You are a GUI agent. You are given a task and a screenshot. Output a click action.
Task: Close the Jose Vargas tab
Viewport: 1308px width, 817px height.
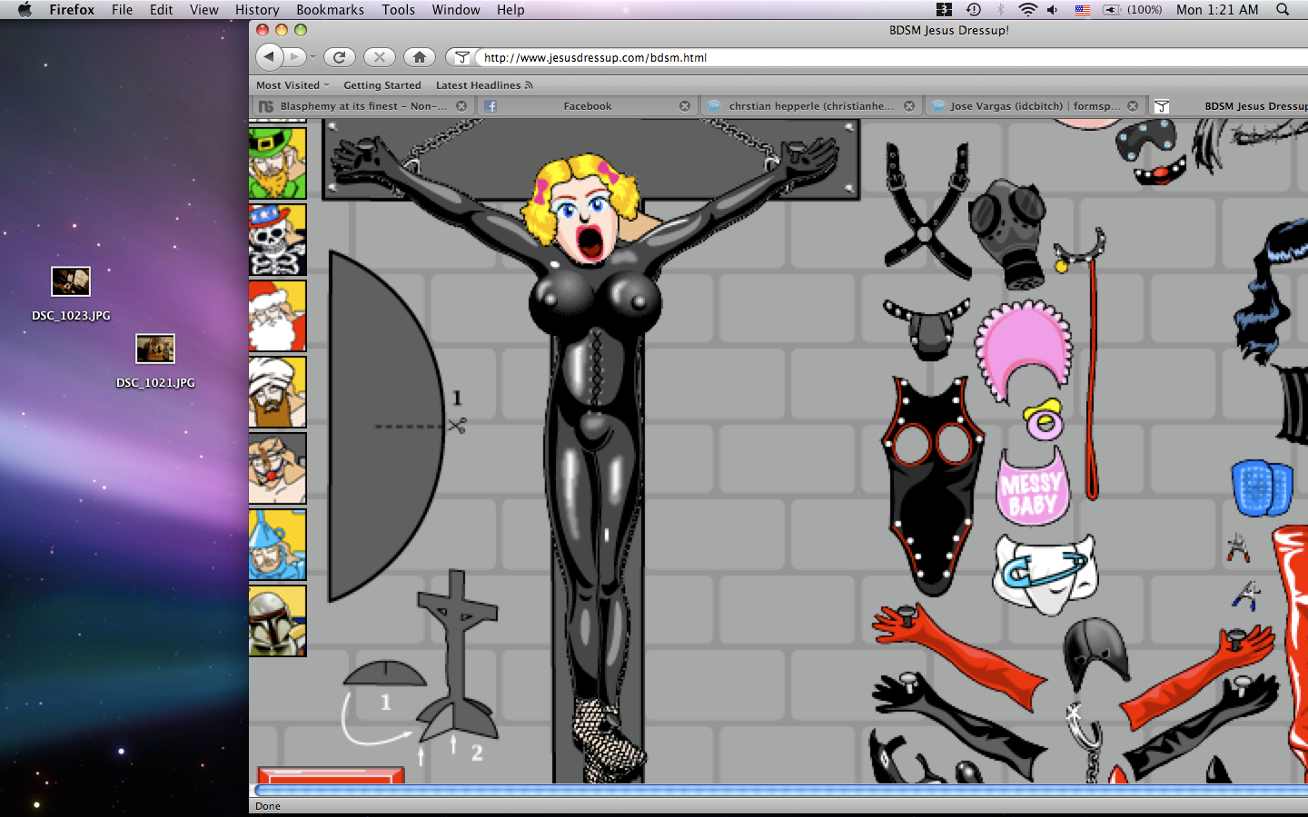click(1133, 106)
